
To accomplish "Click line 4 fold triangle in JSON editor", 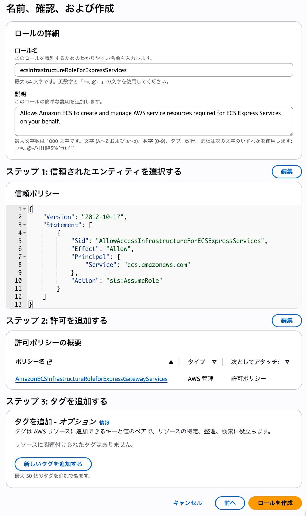I will point(24,233).
